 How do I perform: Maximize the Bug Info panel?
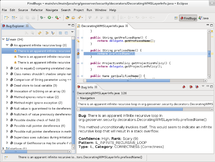(x=212, y=87)
